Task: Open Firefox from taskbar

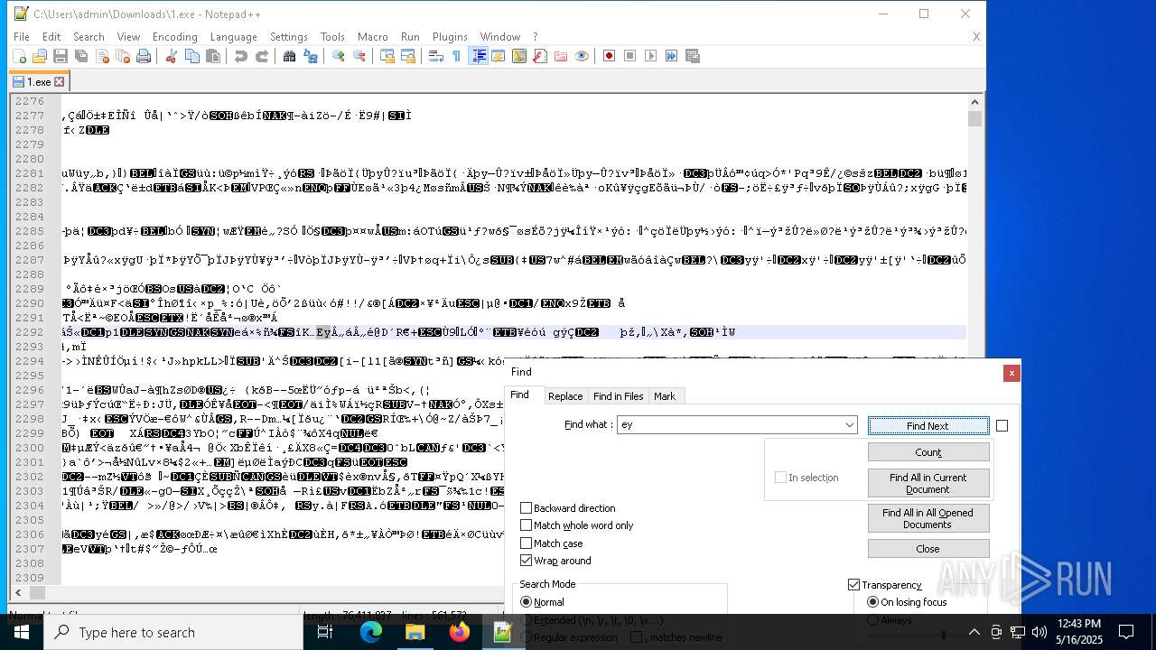Action: click(x=459, y=632)
